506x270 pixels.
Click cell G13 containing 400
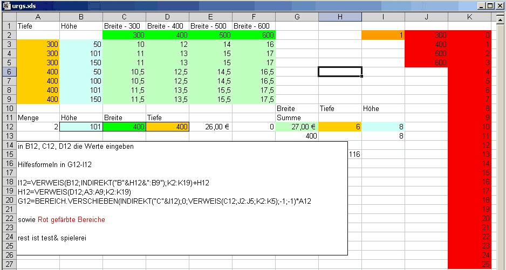(297, 136)
